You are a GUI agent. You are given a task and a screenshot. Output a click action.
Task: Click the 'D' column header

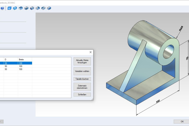click(6, 59)
